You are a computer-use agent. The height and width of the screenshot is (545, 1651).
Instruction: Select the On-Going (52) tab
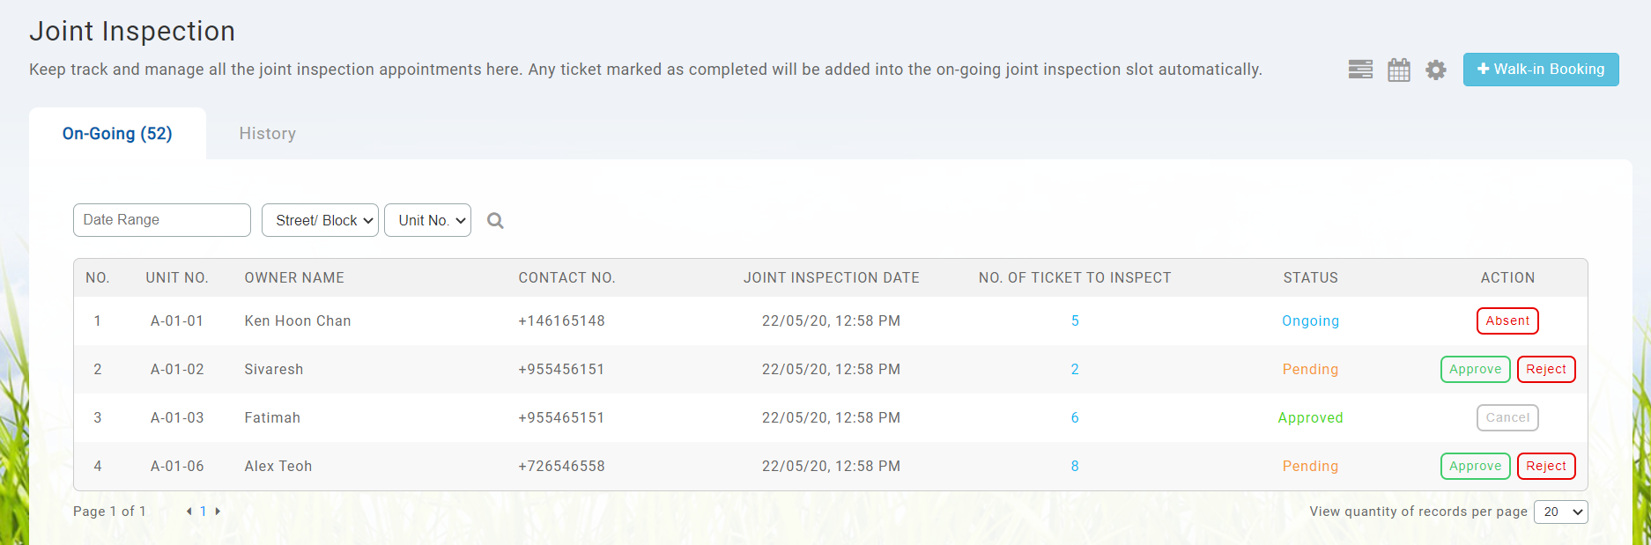[117, 134]
